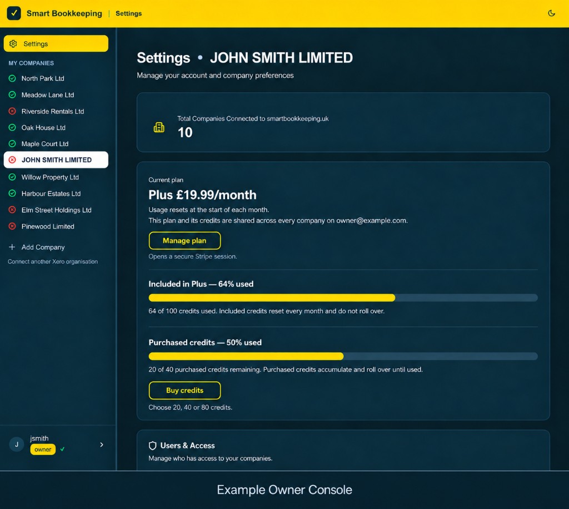Click the Manage plan button
The width and height of the screenshot is (569, 509).
coord(184,240)
